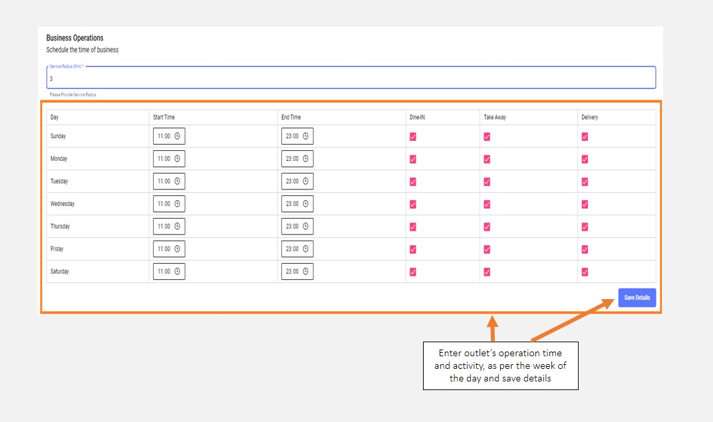Click the clock icon in Sunday's start time
This screenshot has height=422, width=713.
pos(178,136)
